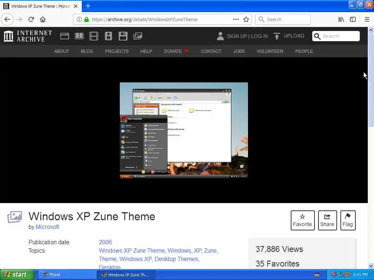Image resolution: width=374 pixels, height=280 pixels.
Task: Open the Software floppy disk icon
Action: [x=123, y=36]
